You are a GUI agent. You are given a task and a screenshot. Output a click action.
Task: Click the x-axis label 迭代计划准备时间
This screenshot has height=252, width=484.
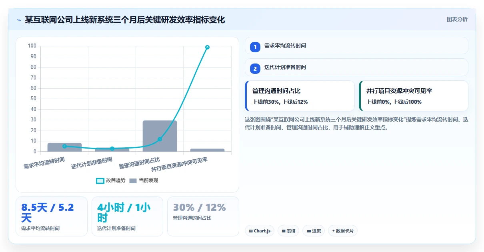tap(92, 163)
